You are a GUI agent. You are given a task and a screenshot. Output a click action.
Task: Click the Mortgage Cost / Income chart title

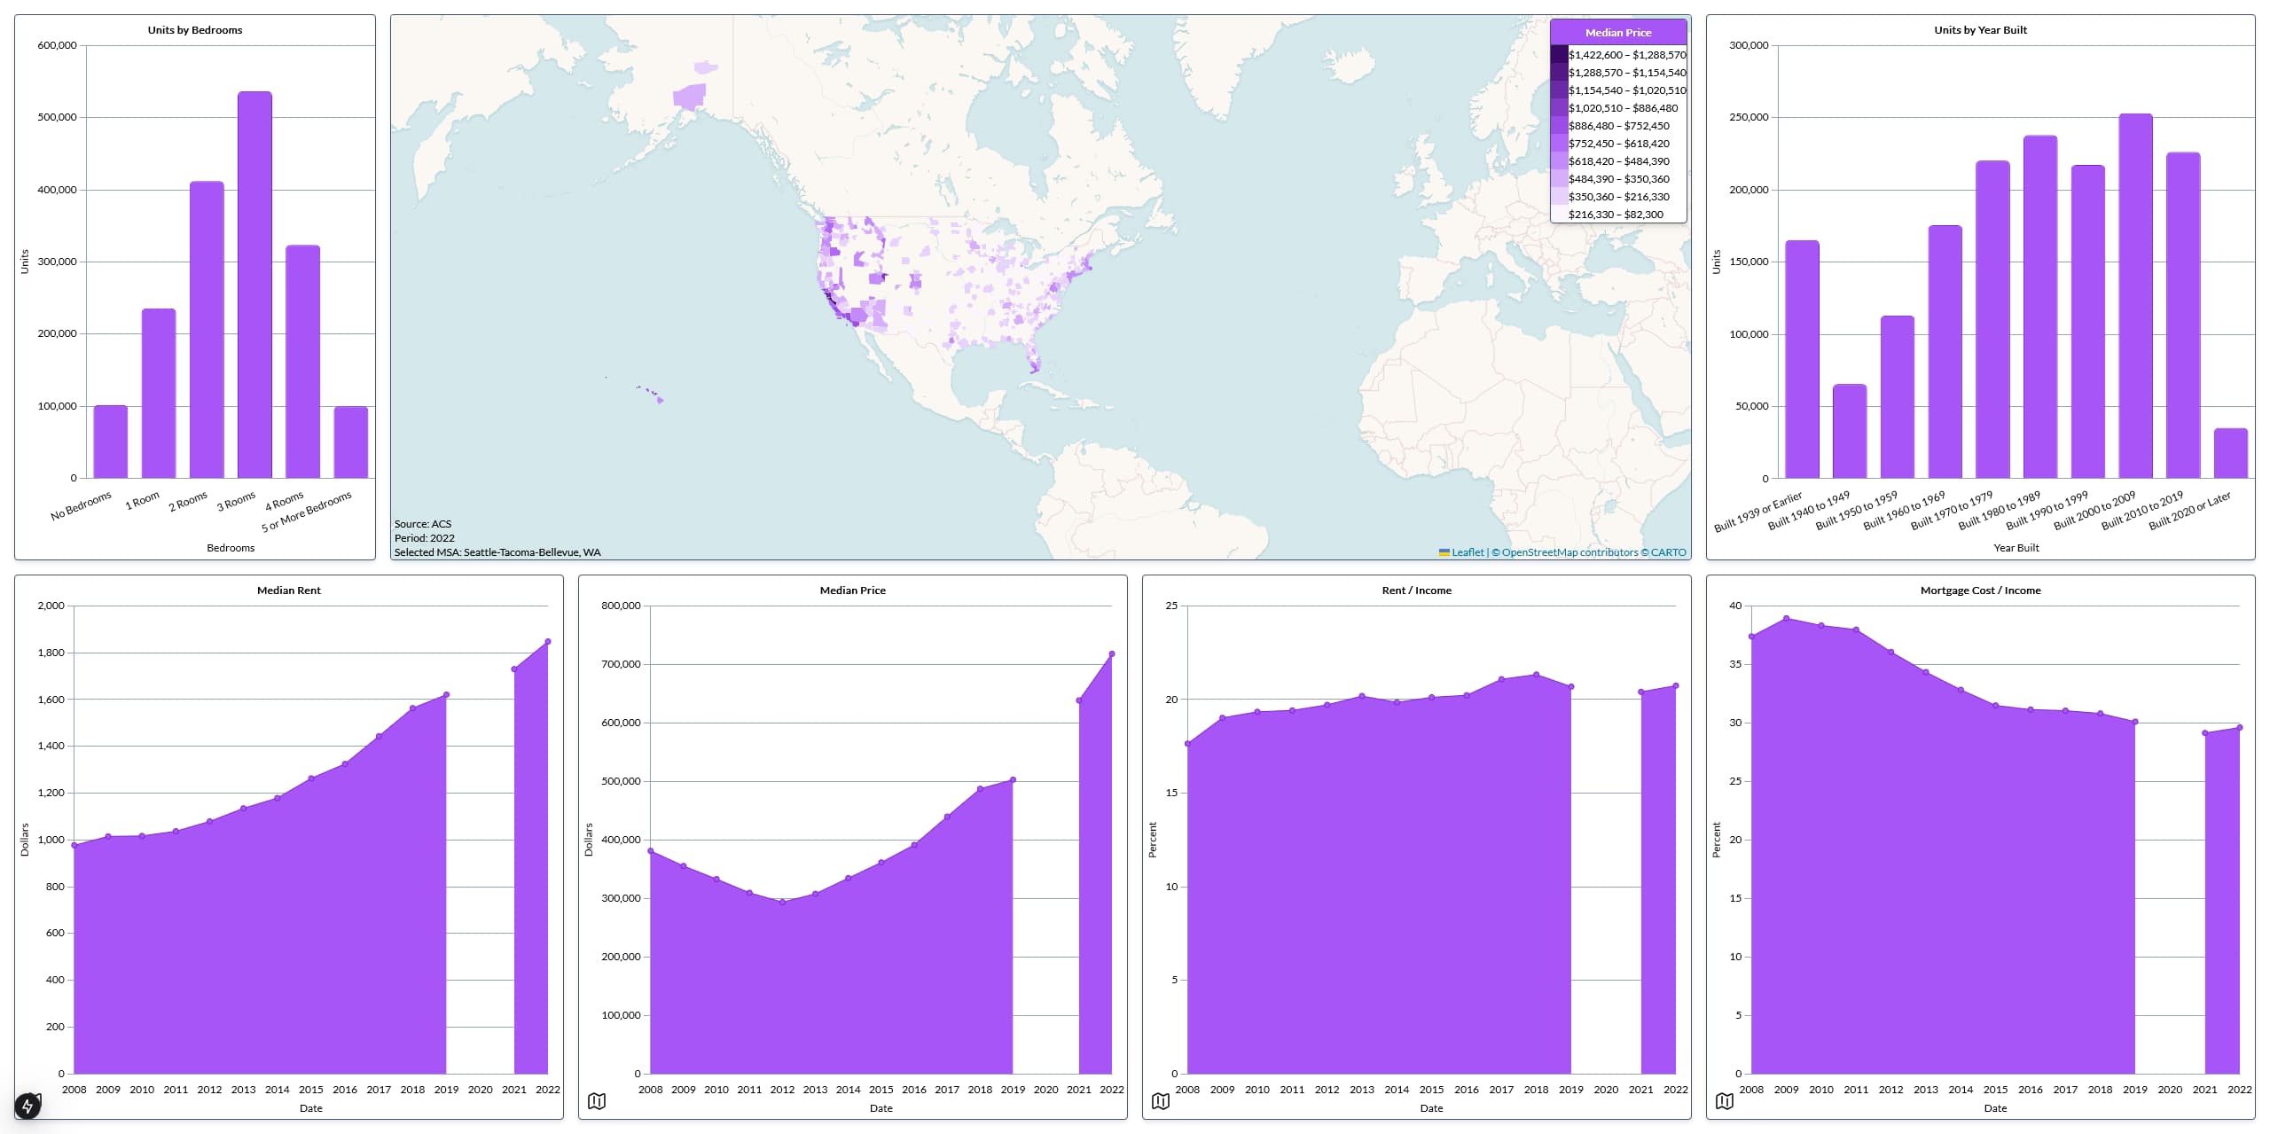point(1980,590)
